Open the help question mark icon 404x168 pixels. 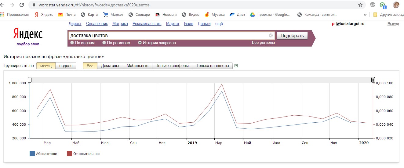pos(236,66)
